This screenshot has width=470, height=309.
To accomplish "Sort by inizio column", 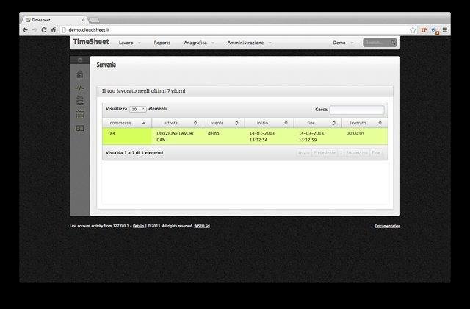I will pyautogui.click(x=270, y=123).
